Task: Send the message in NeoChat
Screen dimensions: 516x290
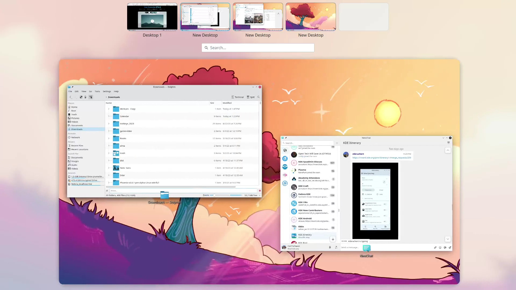Action: pos(450,248)
